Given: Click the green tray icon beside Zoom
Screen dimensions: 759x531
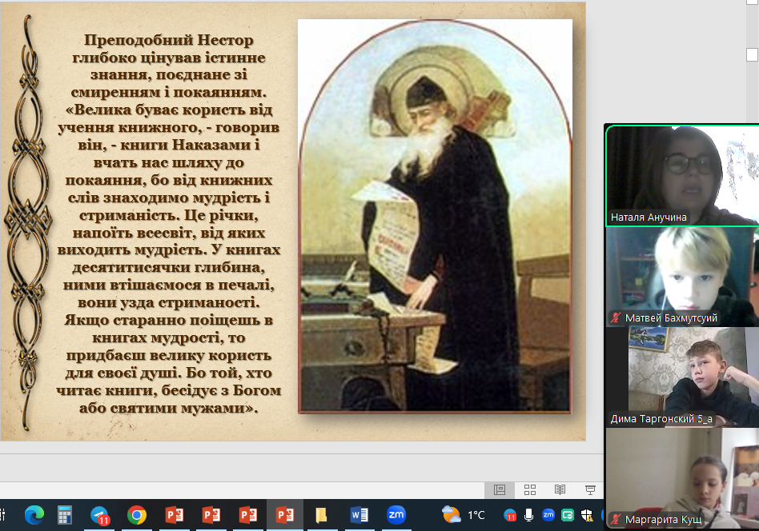Looking at the screenshot, I should tap(568, 515).
